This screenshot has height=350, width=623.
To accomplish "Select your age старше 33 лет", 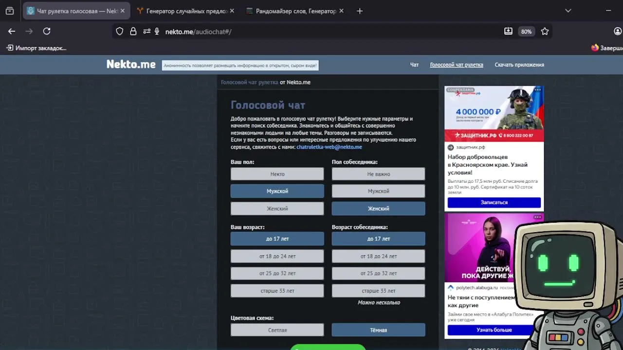I will click(277, 291).
